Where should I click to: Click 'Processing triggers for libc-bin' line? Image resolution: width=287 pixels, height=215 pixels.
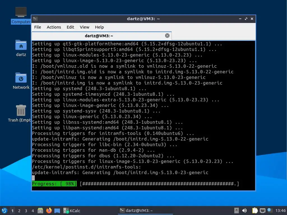(105, 145)
